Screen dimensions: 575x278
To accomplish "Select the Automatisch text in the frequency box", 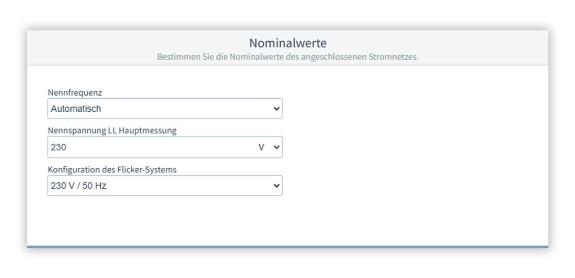I will click(x=76, y=109).
